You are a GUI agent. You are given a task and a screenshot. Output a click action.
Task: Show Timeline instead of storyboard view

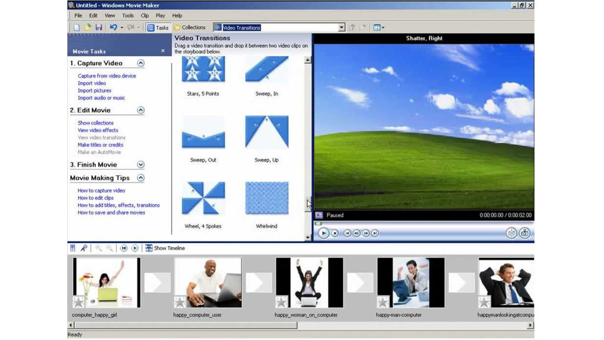pos(165,248)
